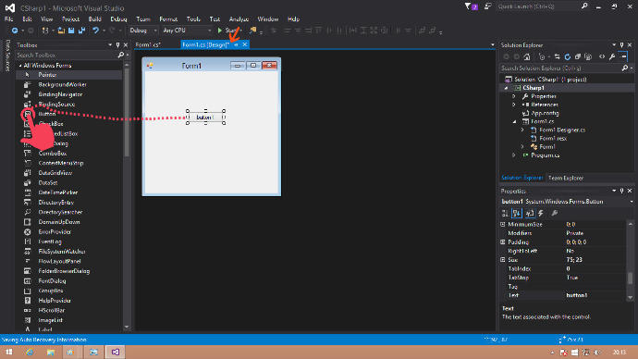Click Save All icon in toolbar
Screen dimensions: 638x359
pos(81,31)
